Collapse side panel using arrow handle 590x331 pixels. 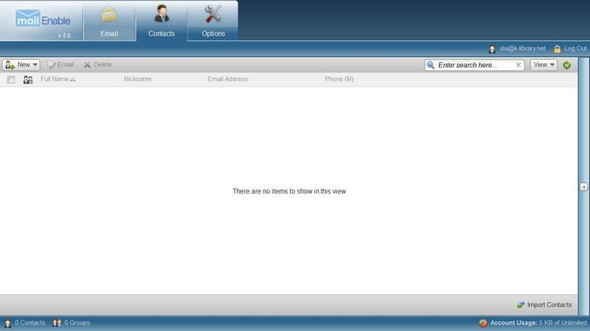[x=583, y=187]
